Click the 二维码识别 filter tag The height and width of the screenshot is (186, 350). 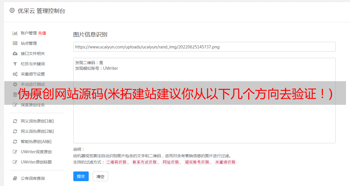pyautogui.click(x=116, y=162)
